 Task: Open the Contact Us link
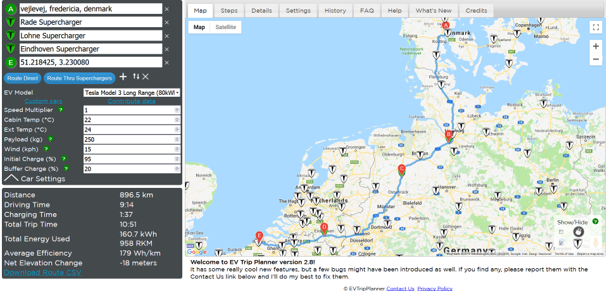point(400,288)
